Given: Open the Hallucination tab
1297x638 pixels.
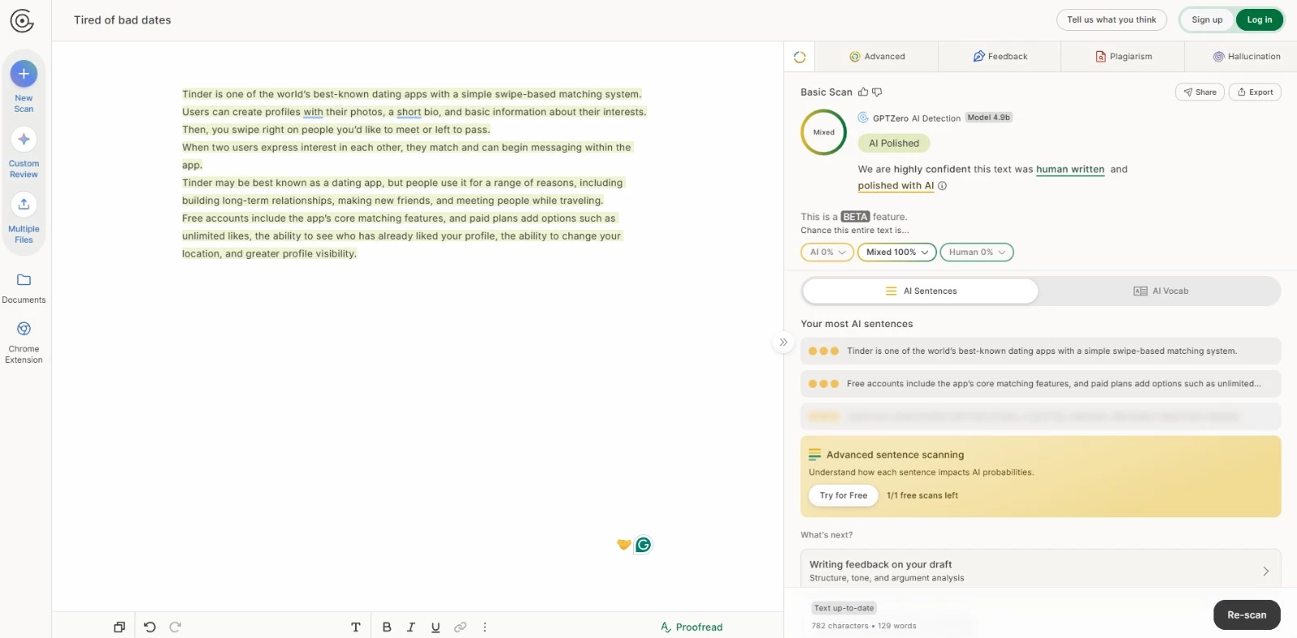Looking at the screenshot, I should tap(1246, 57).
